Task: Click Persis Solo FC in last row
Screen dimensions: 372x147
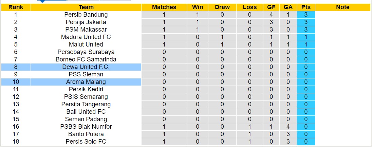Action: [86, 142]
